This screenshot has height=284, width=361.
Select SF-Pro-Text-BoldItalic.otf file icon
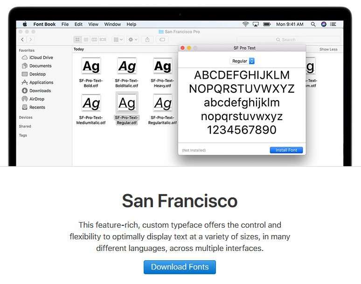127,66
